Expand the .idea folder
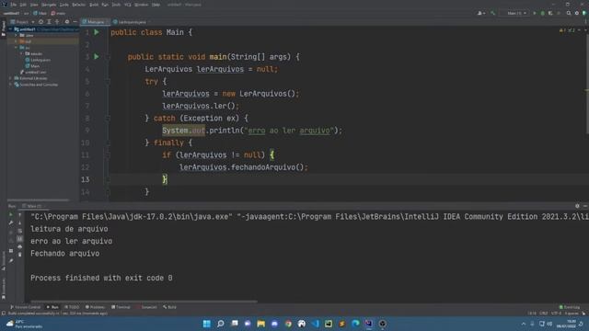 17,35
